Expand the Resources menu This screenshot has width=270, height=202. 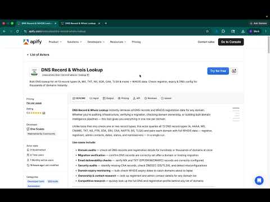(118, 42)
